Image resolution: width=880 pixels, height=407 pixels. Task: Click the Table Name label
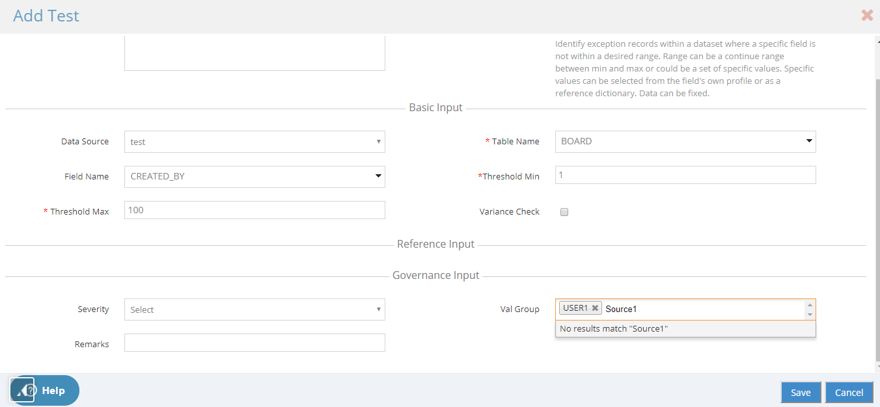[512, 142]
